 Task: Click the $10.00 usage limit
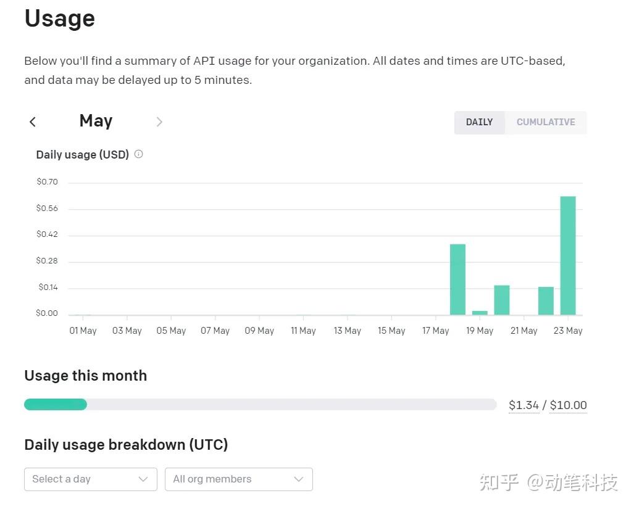[x=568, y=405]
